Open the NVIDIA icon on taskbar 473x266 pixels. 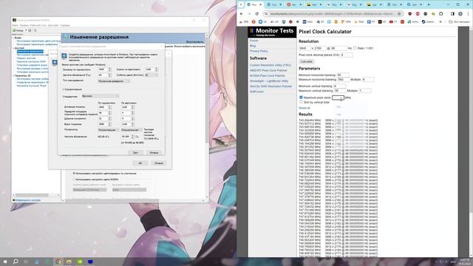point(80,262)
